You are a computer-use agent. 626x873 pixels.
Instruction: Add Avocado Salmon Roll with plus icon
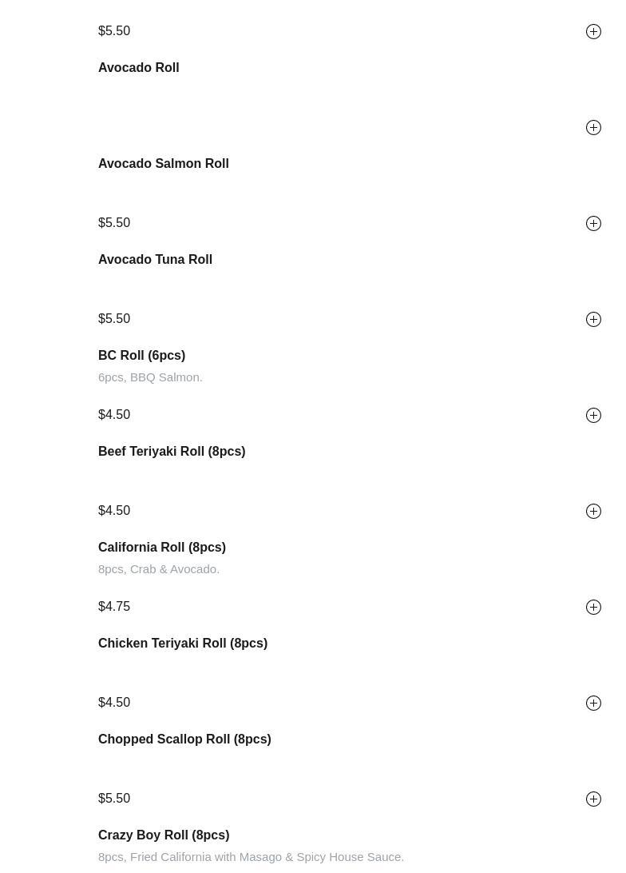pyautogui.click(x=593, y=223)
